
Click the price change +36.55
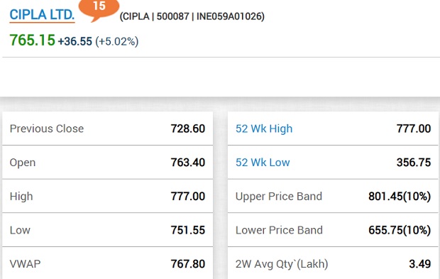(75, 41)
